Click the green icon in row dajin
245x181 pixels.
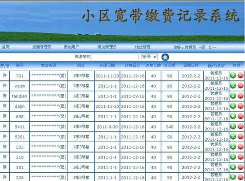coord(233,106)
